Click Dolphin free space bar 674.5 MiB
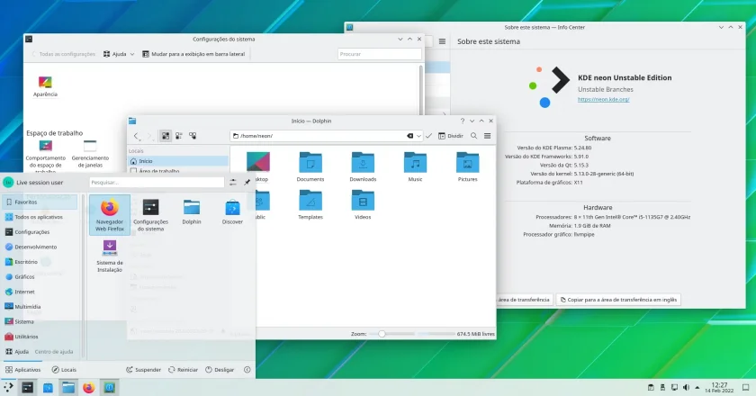Image resolution: width=756 pixels, height=396 pixels. pos(456,334)
